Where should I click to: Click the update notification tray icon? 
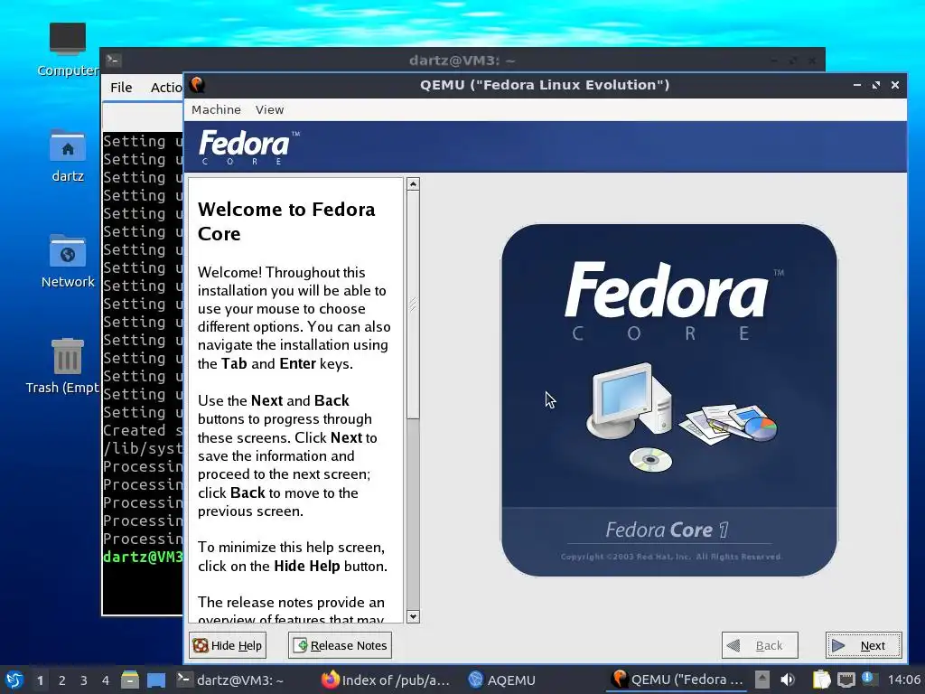869,679
